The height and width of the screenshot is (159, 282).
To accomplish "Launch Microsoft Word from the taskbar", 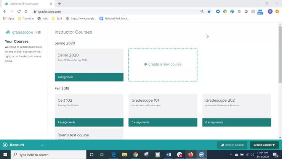I will click(168, 155).
